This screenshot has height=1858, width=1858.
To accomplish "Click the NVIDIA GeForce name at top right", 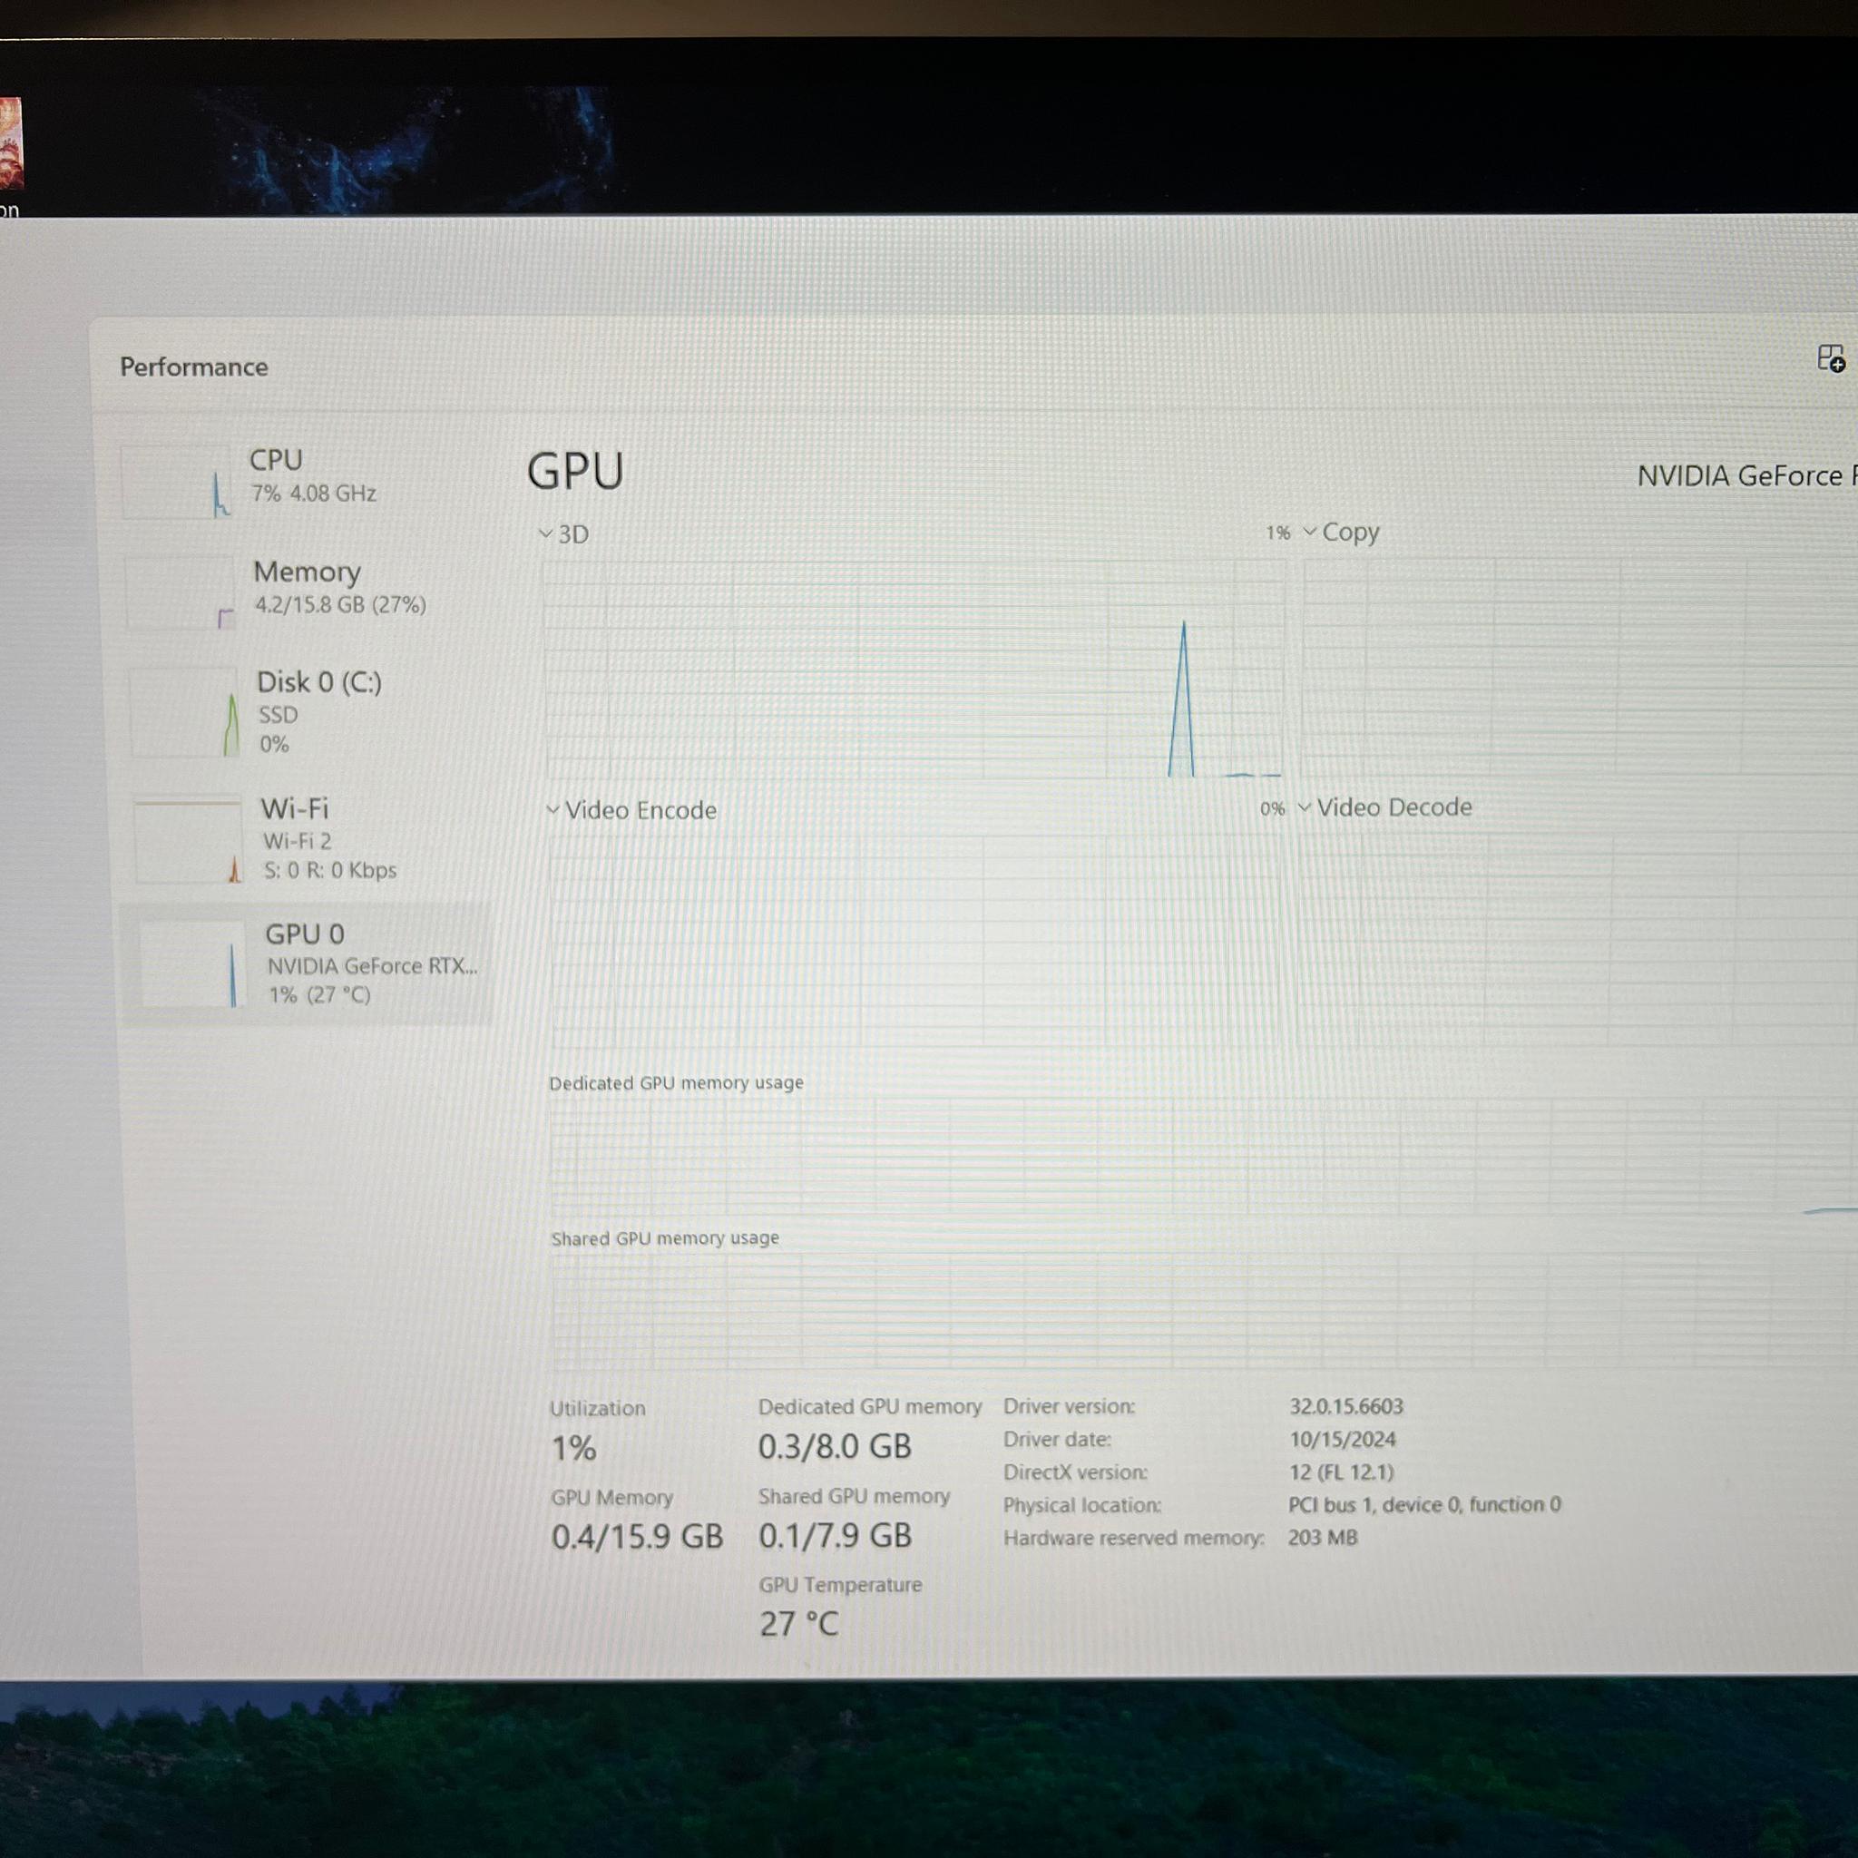I will pyautogui.click(x=1746, y=475).
